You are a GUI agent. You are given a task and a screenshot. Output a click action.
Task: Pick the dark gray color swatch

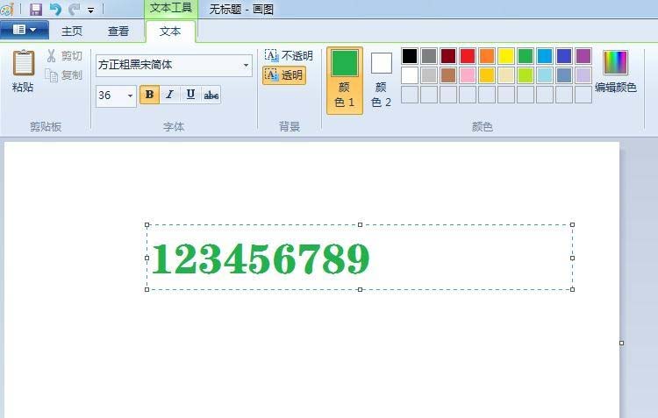pos(429,56)
